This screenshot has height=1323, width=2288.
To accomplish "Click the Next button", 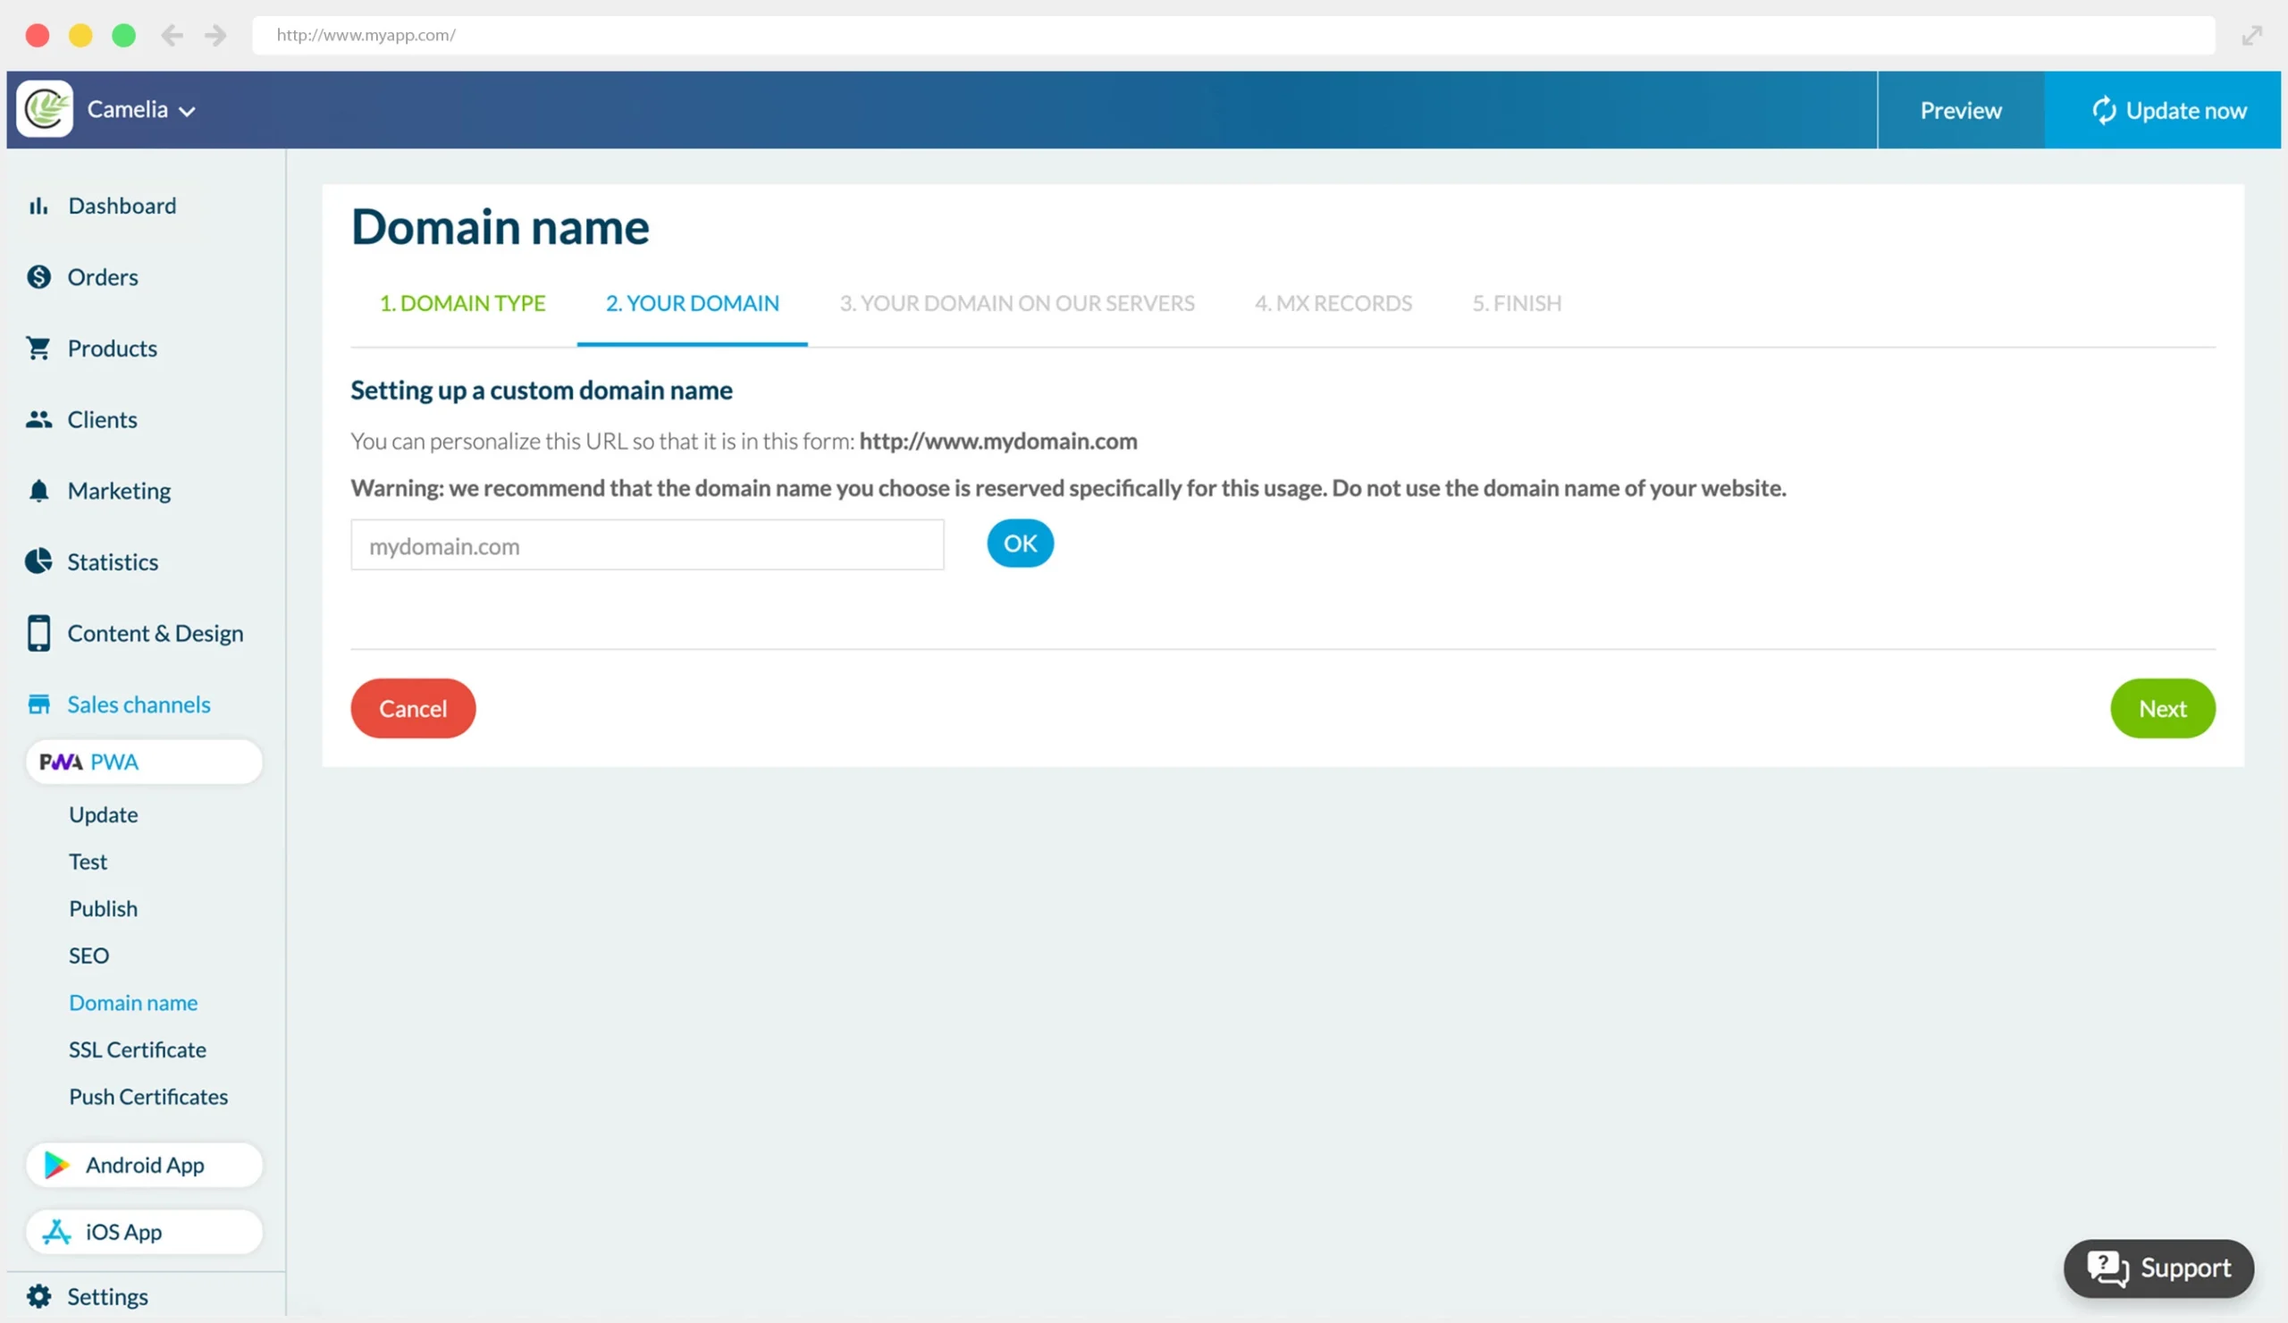I will point(2162,708).
